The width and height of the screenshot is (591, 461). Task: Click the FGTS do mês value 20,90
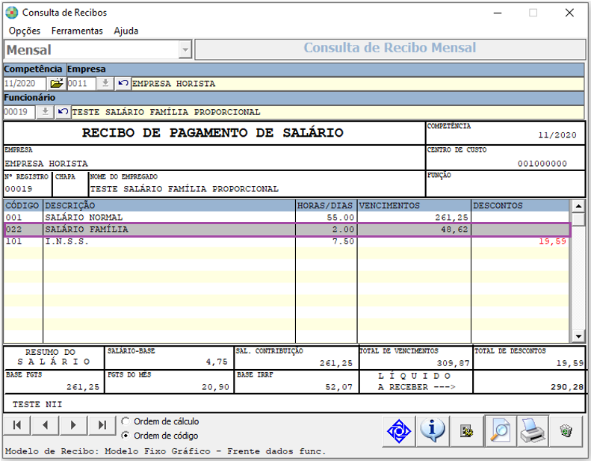click(215, 387)
